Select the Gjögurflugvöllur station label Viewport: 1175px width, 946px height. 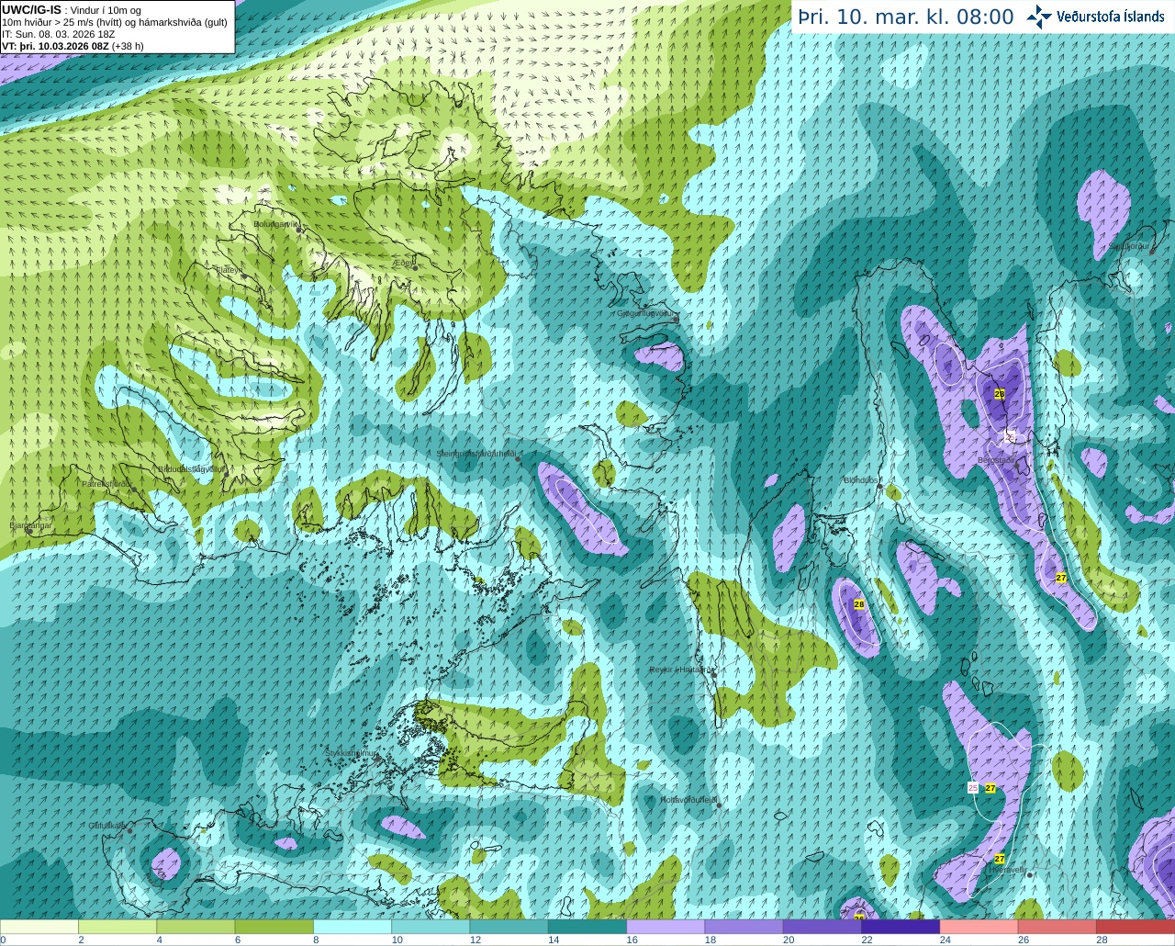pos(647,313)
